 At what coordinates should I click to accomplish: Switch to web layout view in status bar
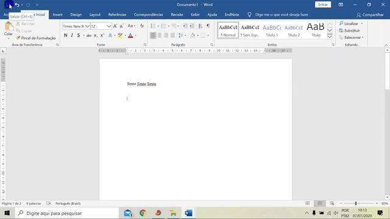tap(331, 203)
